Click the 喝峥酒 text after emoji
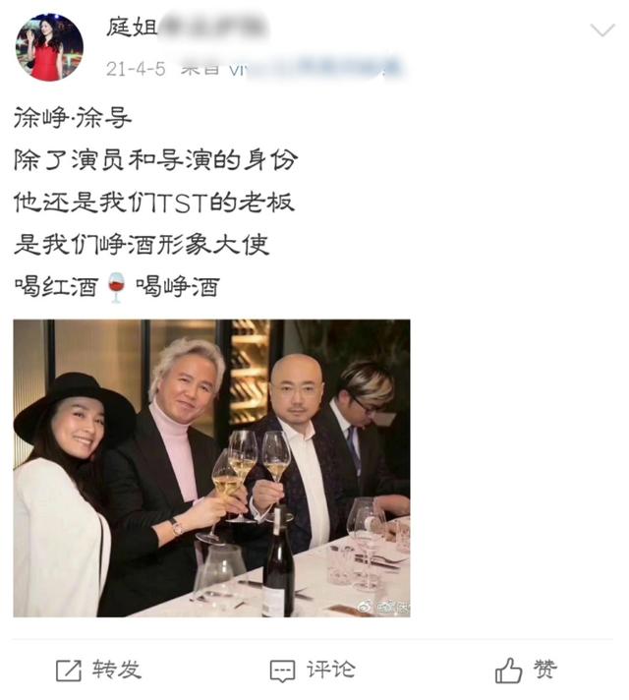 (x=178, y=287)
